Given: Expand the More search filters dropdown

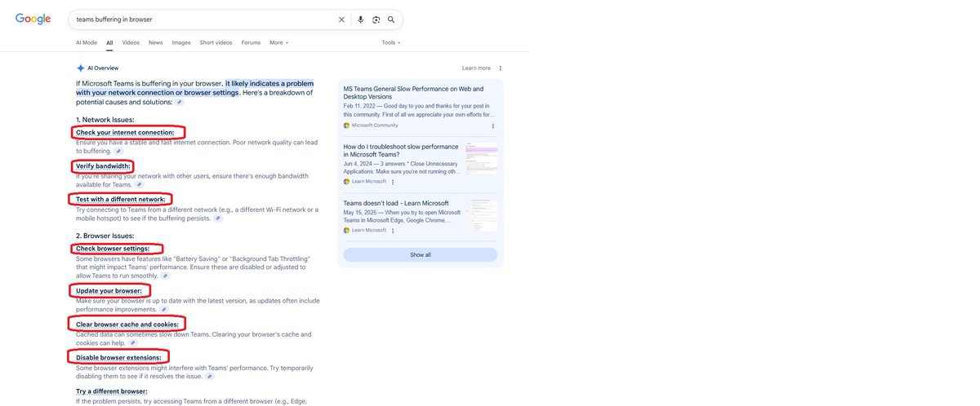Looking at the screenshot, I should pyautogui.click(x=278, y=42).
